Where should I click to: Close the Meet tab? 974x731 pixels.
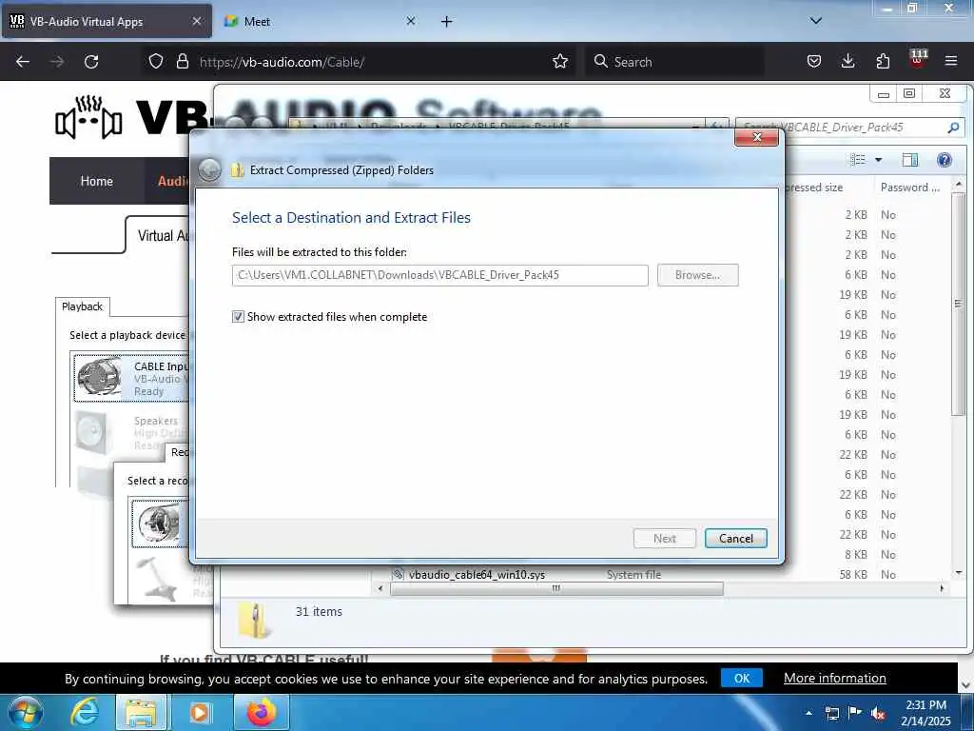point(411,21)
